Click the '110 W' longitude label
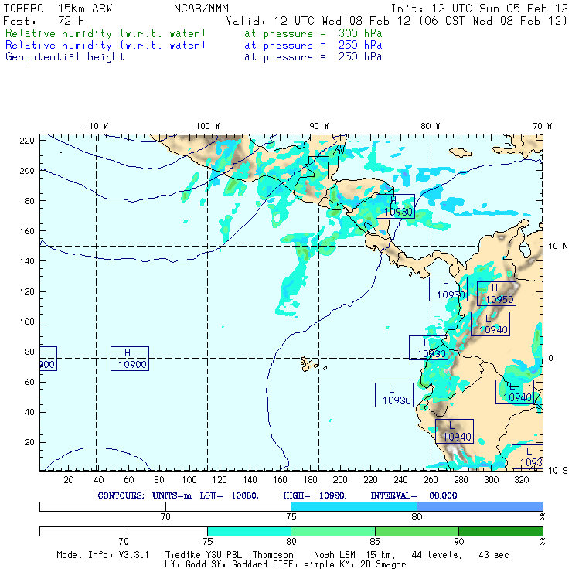 [x=97, y=126]
